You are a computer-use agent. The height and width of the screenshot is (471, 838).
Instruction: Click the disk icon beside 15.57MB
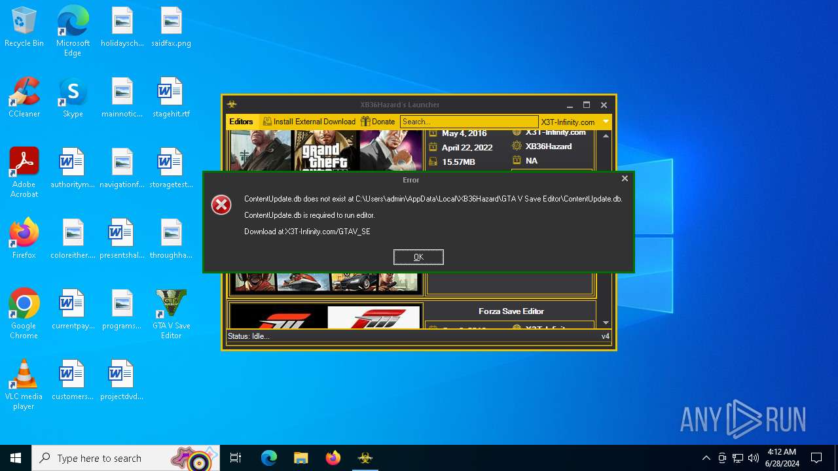433,162
